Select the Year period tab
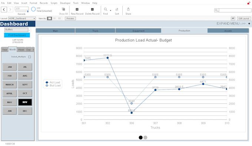This screenshot has width=252, height=146. point(5,50)
